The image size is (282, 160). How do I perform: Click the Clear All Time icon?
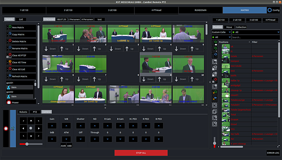[x=9, y=62]
